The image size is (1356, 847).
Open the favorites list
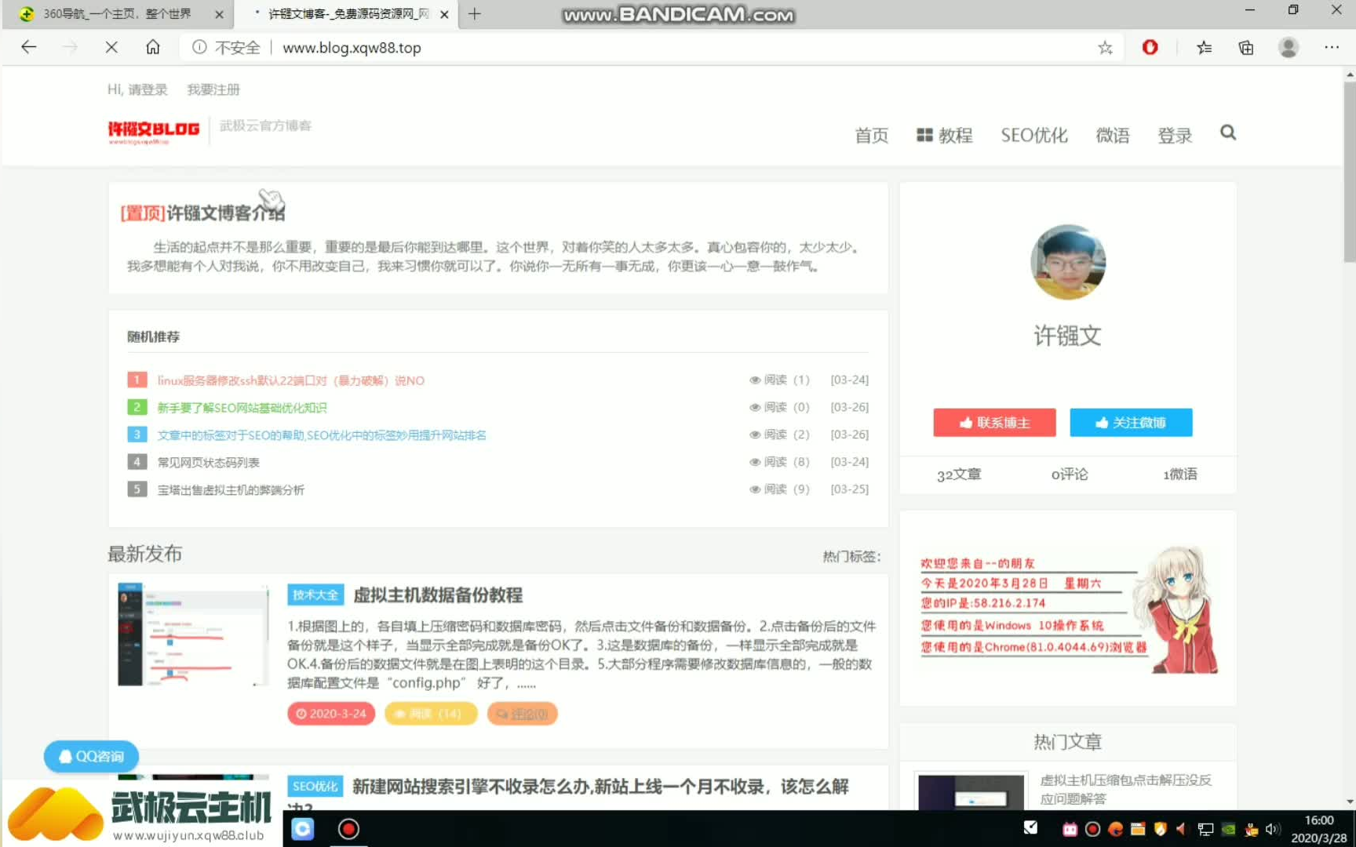1204,48
